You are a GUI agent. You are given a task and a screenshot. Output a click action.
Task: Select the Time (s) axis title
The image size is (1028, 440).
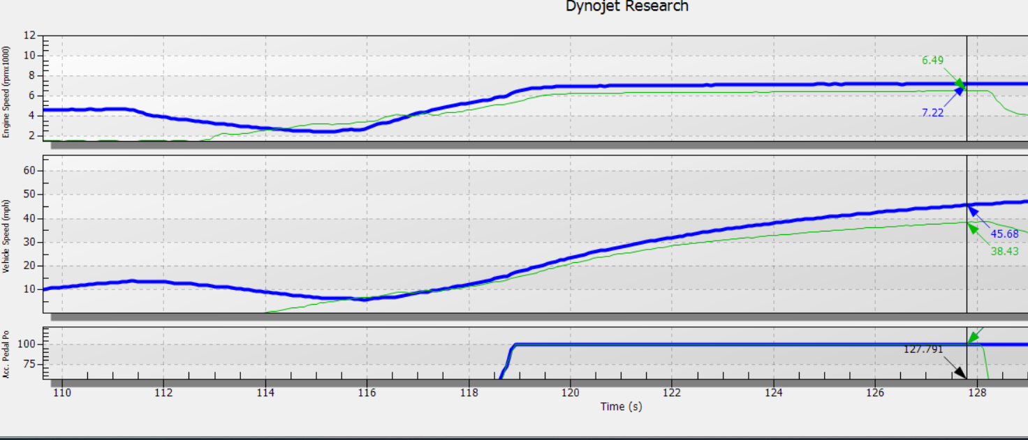click(x=621, y=407)
